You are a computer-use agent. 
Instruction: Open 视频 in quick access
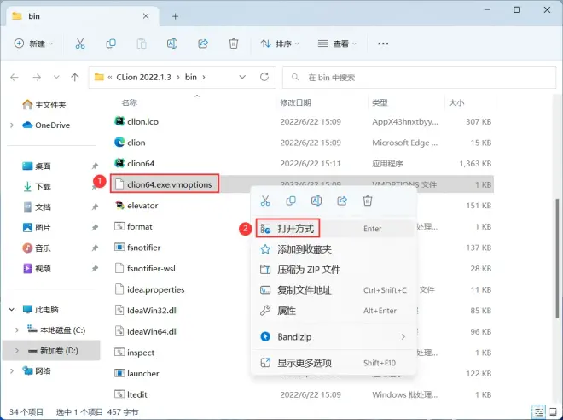tap(38, 269)
